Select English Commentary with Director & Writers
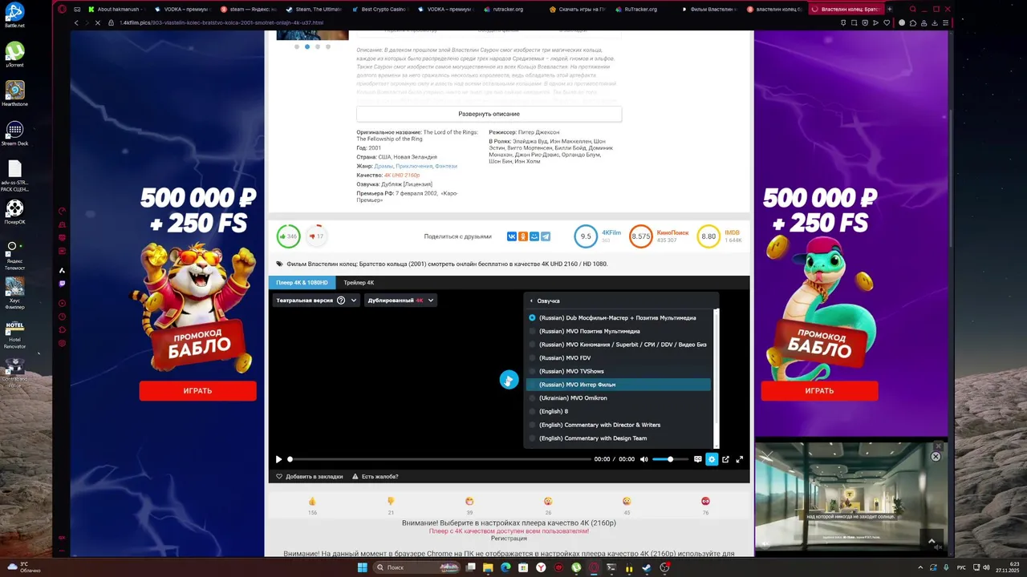This screenshot has height=577, width=1027. (x=619, y=425)
